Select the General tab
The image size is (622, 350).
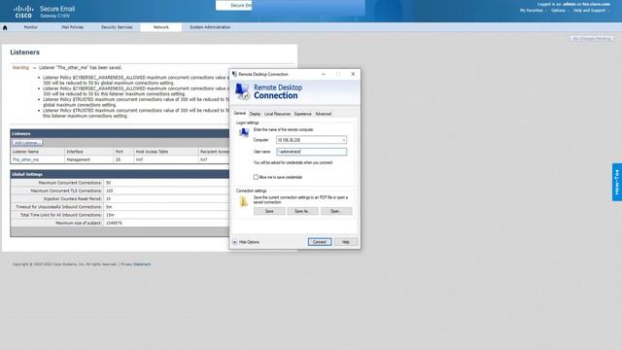coord(240,114)
